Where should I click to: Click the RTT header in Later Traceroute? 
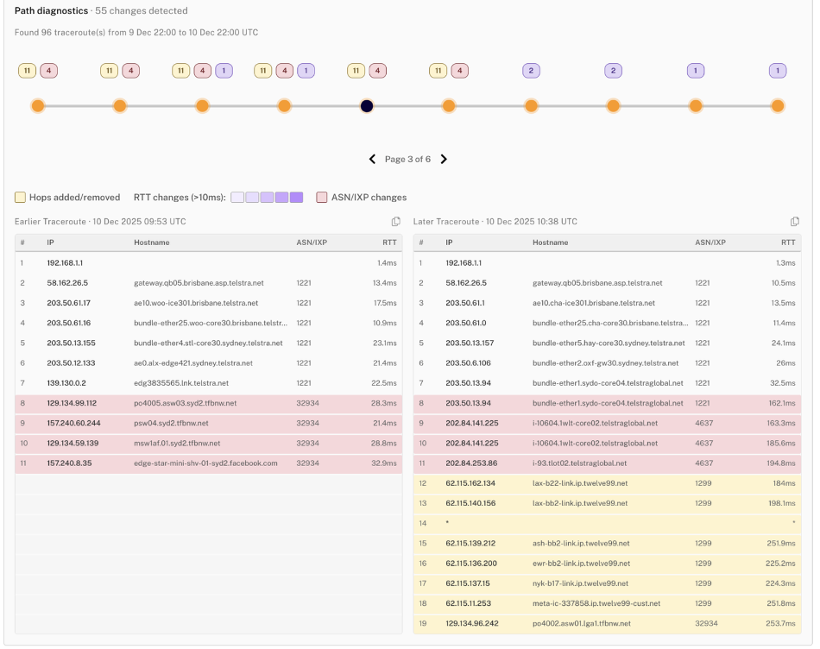point(787,243)
